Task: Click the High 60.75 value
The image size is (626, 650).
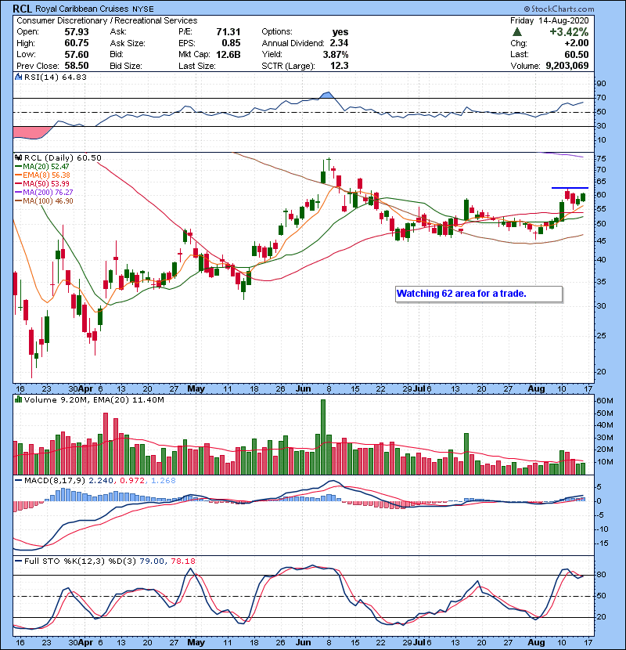Action: 77,43
